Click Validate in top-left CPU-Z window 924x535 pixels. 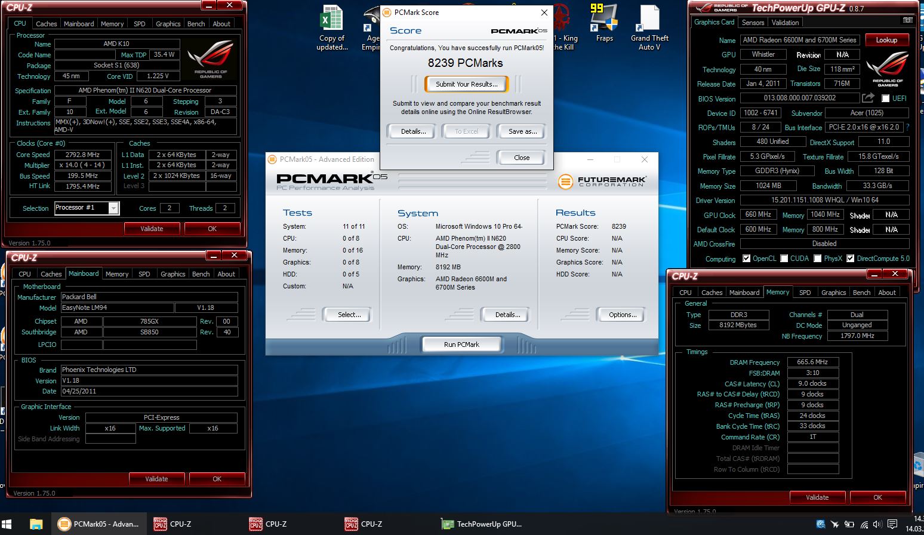(x=152, y=229)
